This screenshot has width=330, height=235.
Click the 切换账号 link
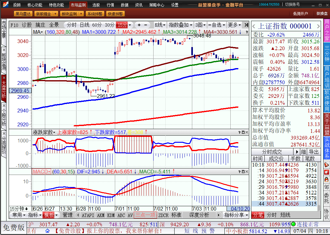(292, 4)
